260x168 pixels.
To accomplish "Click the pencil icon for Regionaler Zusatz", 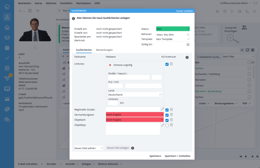I will (162, 109).
